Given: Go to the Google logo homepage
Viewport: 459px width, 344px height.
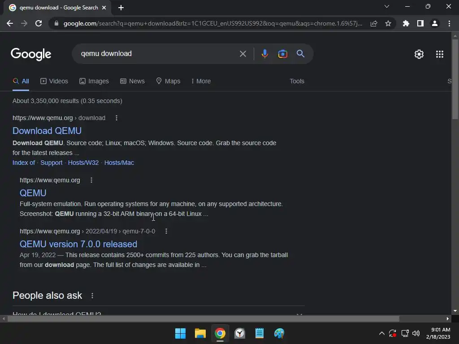Looking at the screenshot, I should tap(31, 54).
